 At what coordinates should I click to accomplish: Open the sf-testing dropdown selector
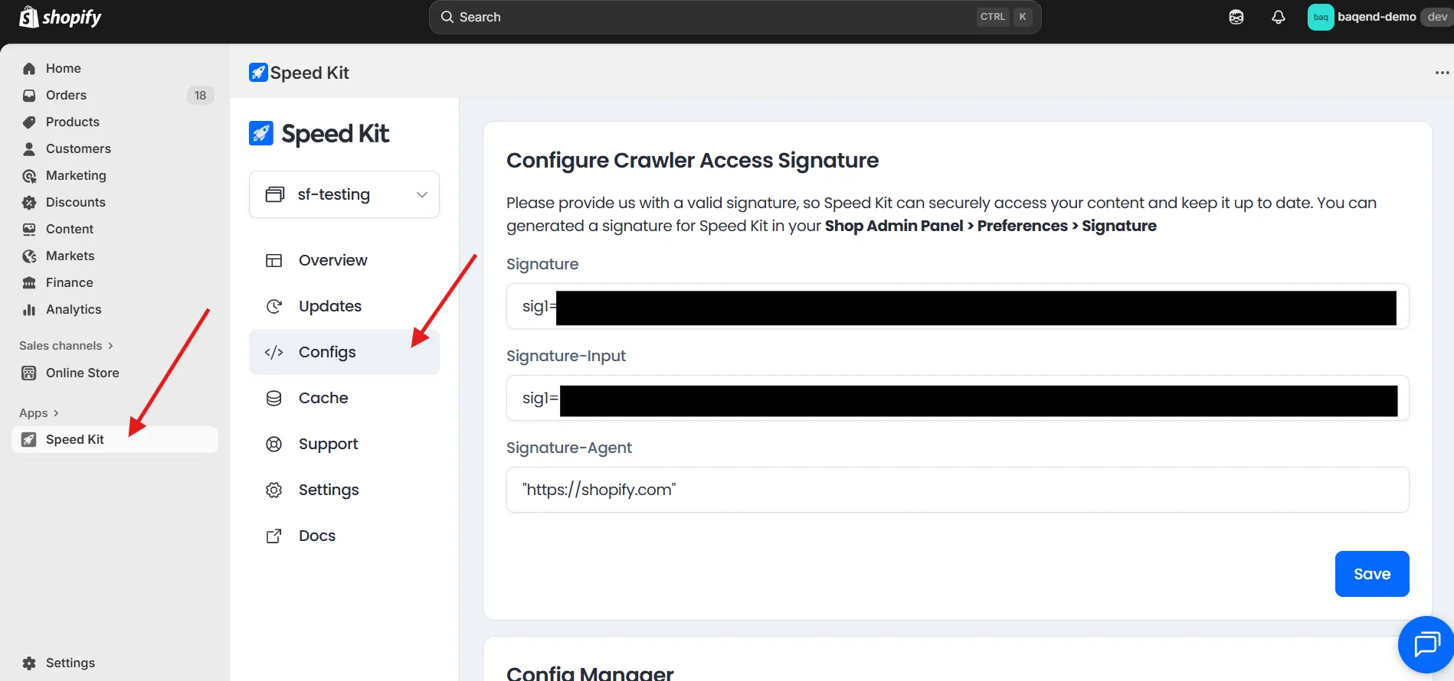tap(344, 194)
